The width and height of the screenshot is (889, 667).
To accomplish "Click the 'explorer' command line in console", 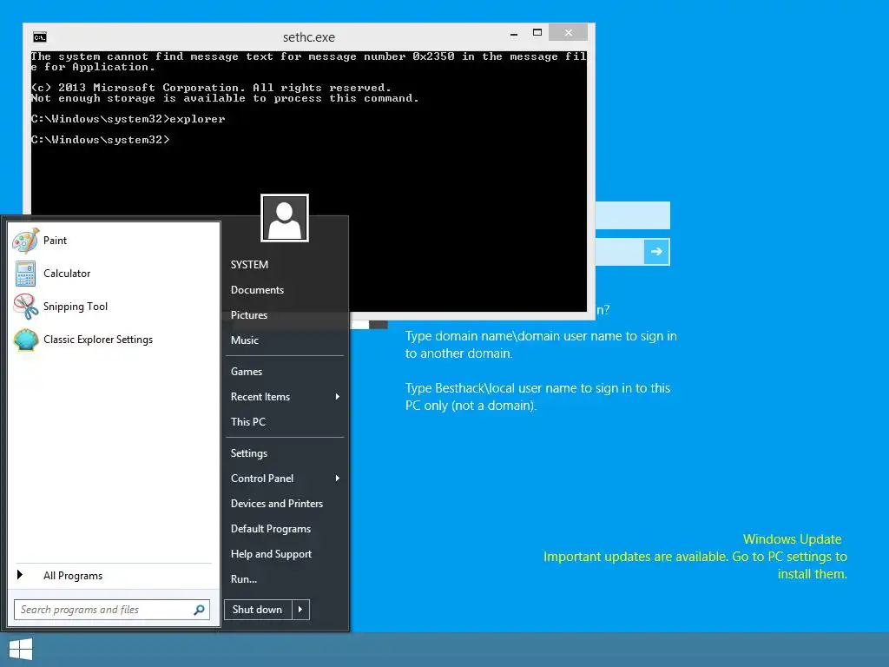I will pos(128,119).
